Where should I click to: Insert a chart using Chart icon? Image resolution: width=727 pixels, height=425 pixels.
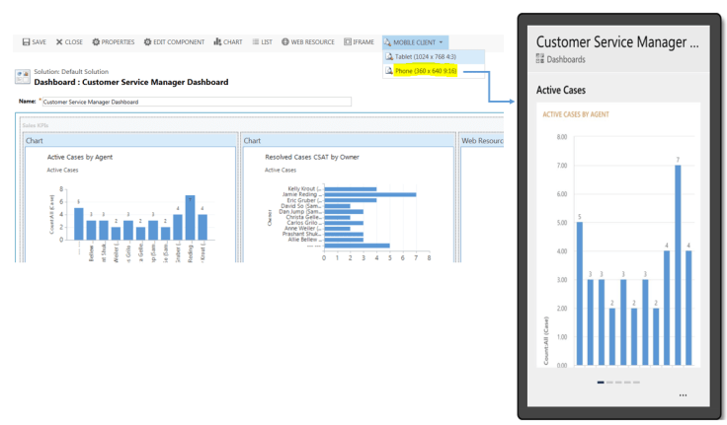(x=217, y=42)
